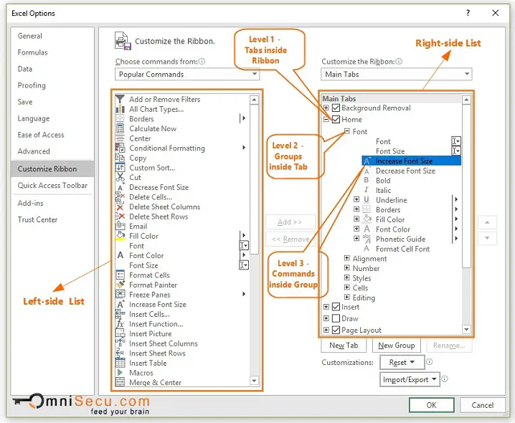Select the Borders icon in the left list
515x423 pixels.
coord(120,118)
